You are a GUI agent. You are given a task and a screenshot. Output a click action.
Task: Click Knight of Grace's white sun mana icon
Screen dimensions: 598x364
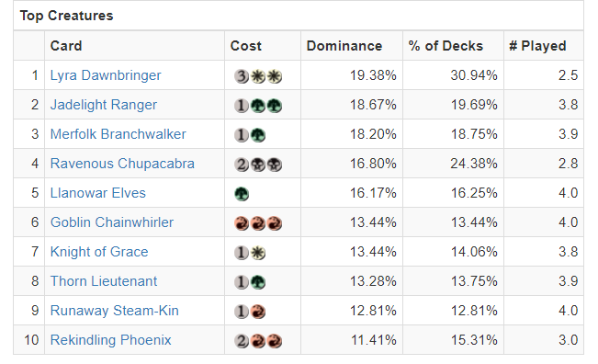[258, 253]
